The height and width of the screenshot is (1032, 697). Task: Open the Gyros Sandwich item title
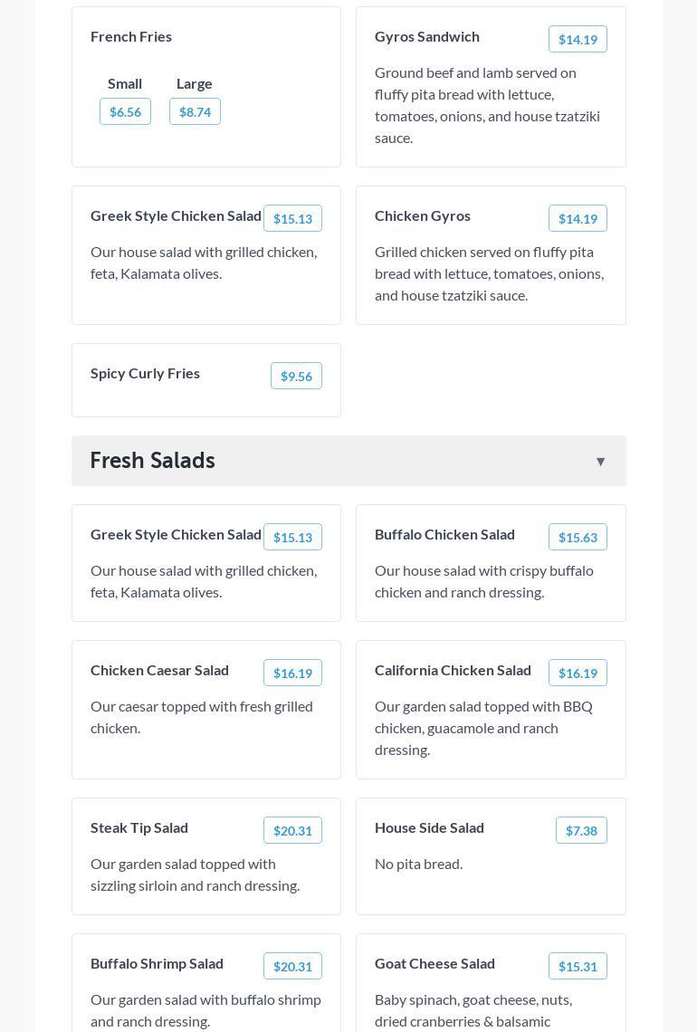click(427, 36)
